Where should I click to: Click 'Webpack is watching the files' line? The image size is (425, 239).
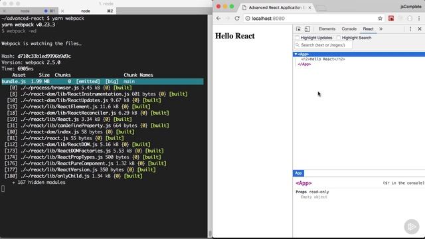click(41, 43)
